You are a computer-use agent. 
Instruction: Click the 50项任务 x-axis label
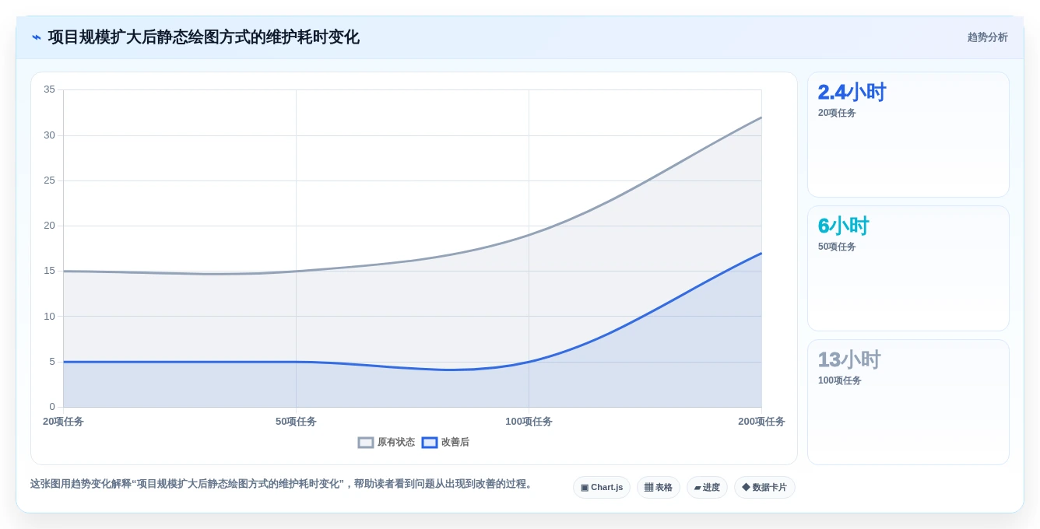click(x=296, y=422)
